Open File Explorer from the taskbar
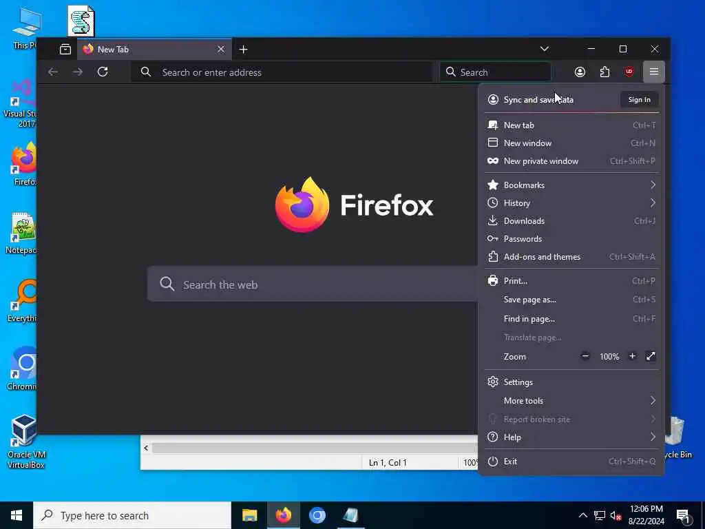The image size is (705, 529). pos(249,515)
